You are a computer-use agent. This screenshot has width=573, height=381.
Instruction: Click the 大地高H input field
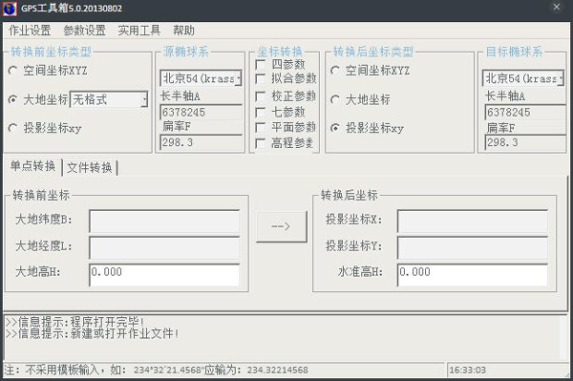coord(164,275)
